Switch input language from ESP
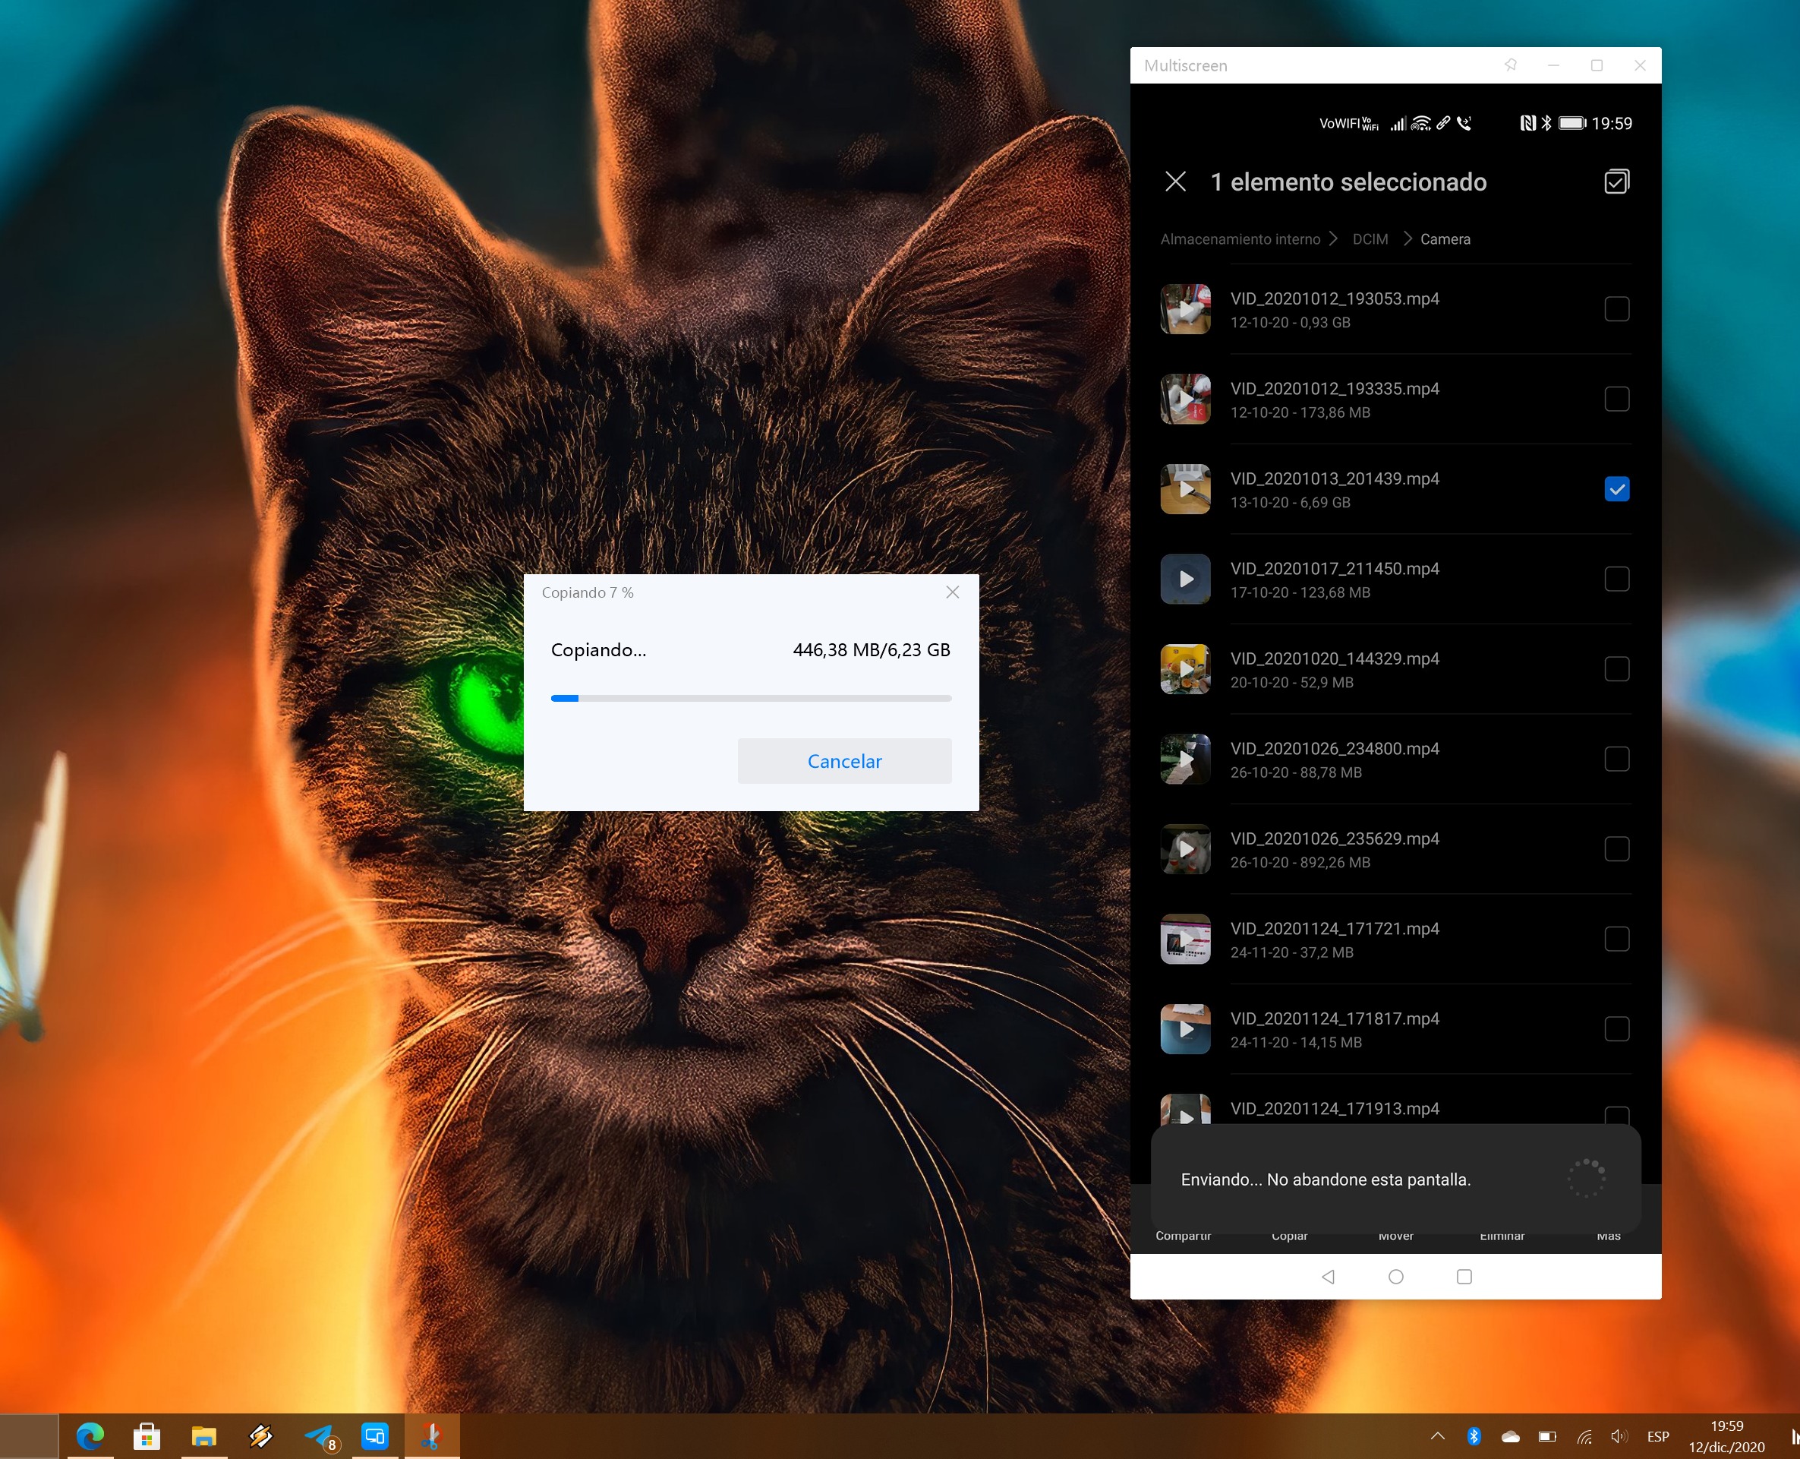 (x=1657, y=1436)
